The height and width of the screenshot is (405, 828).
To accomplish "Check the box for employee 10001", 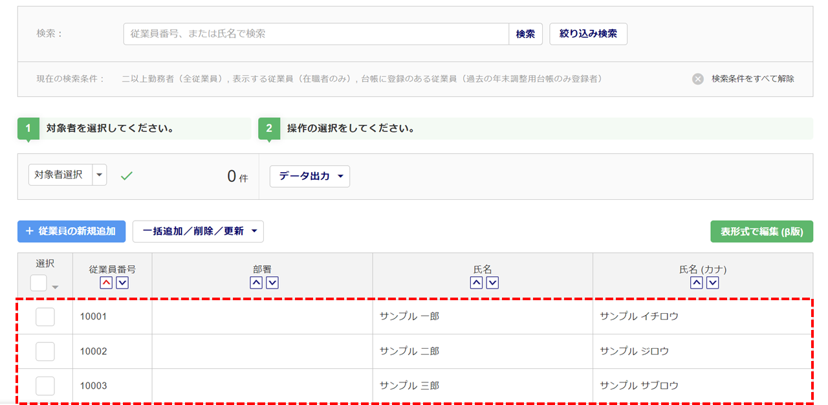I will click(x=45, y=317).
